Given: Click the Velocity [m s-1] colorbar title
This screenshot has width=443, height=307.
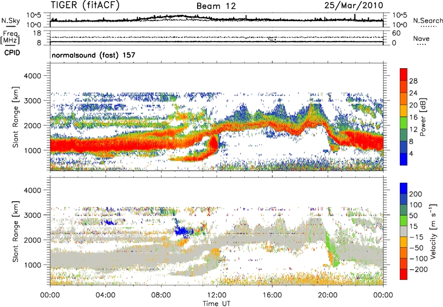Looking at the screenshot, I should coord(433,231).
